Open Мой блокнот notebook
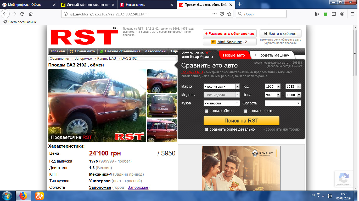 pyautogui.click(x=230, y=42)
